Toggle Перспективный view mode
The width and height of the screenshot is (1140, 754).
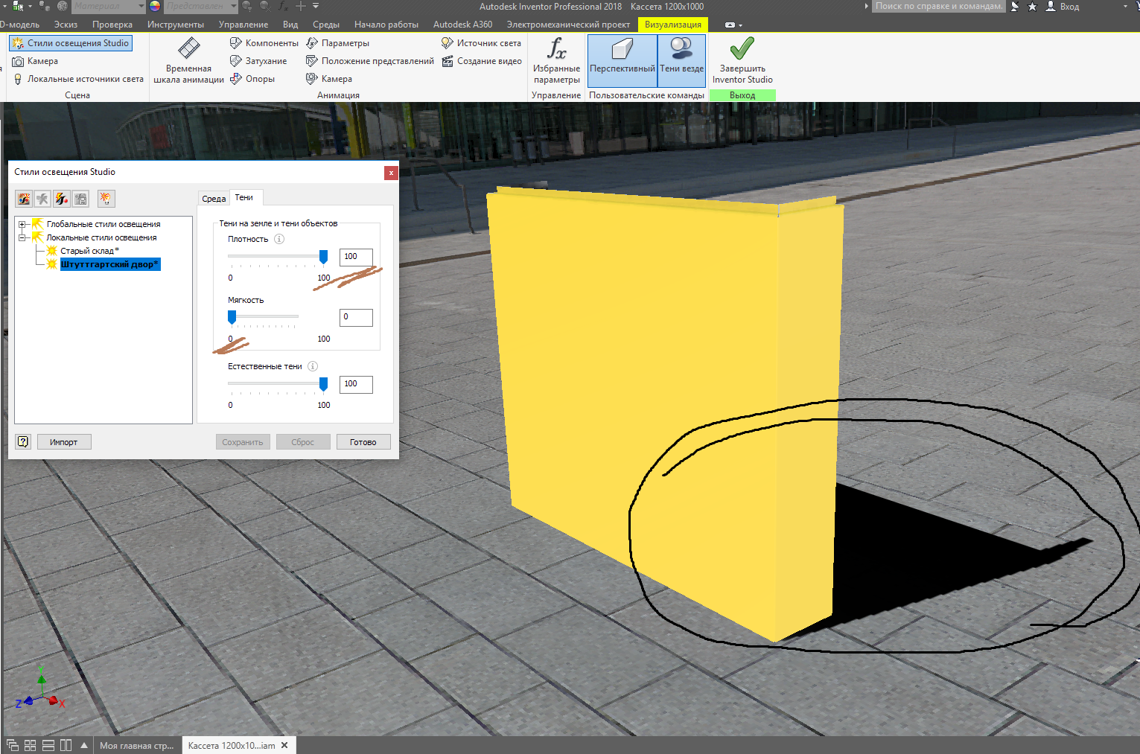point(621,60)
